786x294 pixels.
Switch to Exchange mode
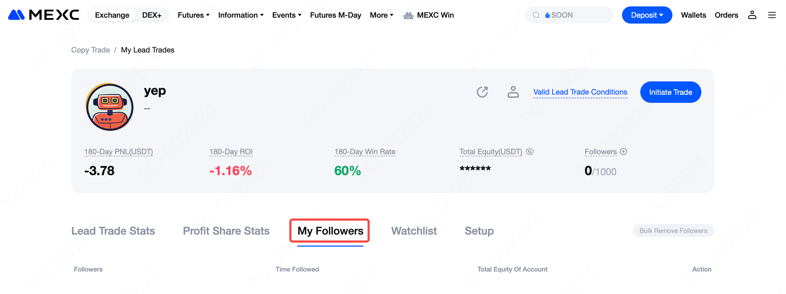[112, 15]
